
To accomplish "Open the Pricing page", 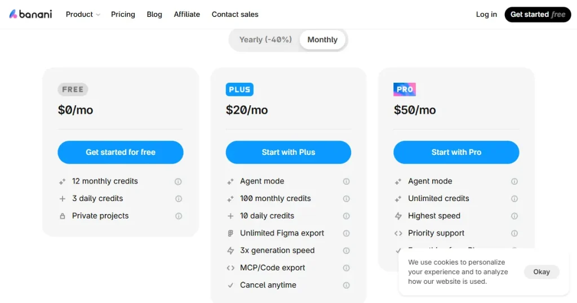I will click(123, 14).
